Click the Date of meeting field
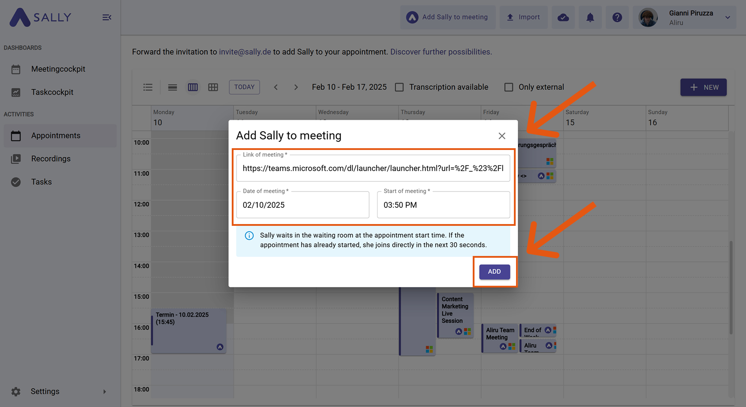This screenshot has width=746, height=407. (303, 205)
